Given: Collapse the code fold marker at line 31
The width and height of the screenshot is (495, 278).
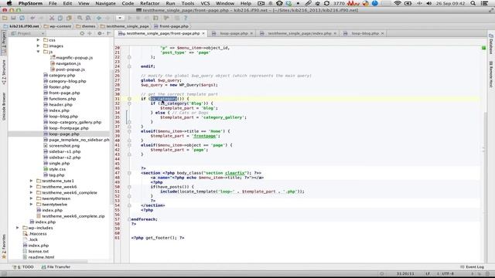Looking at the screenshot, I should [x=129, y=99].
